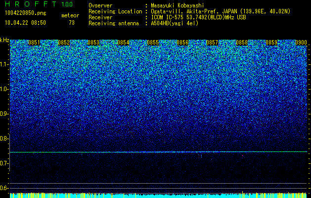Click the cyan horizontal carrier signal line
The height and width of the screenshot is (198, 311).
point(158,152)
